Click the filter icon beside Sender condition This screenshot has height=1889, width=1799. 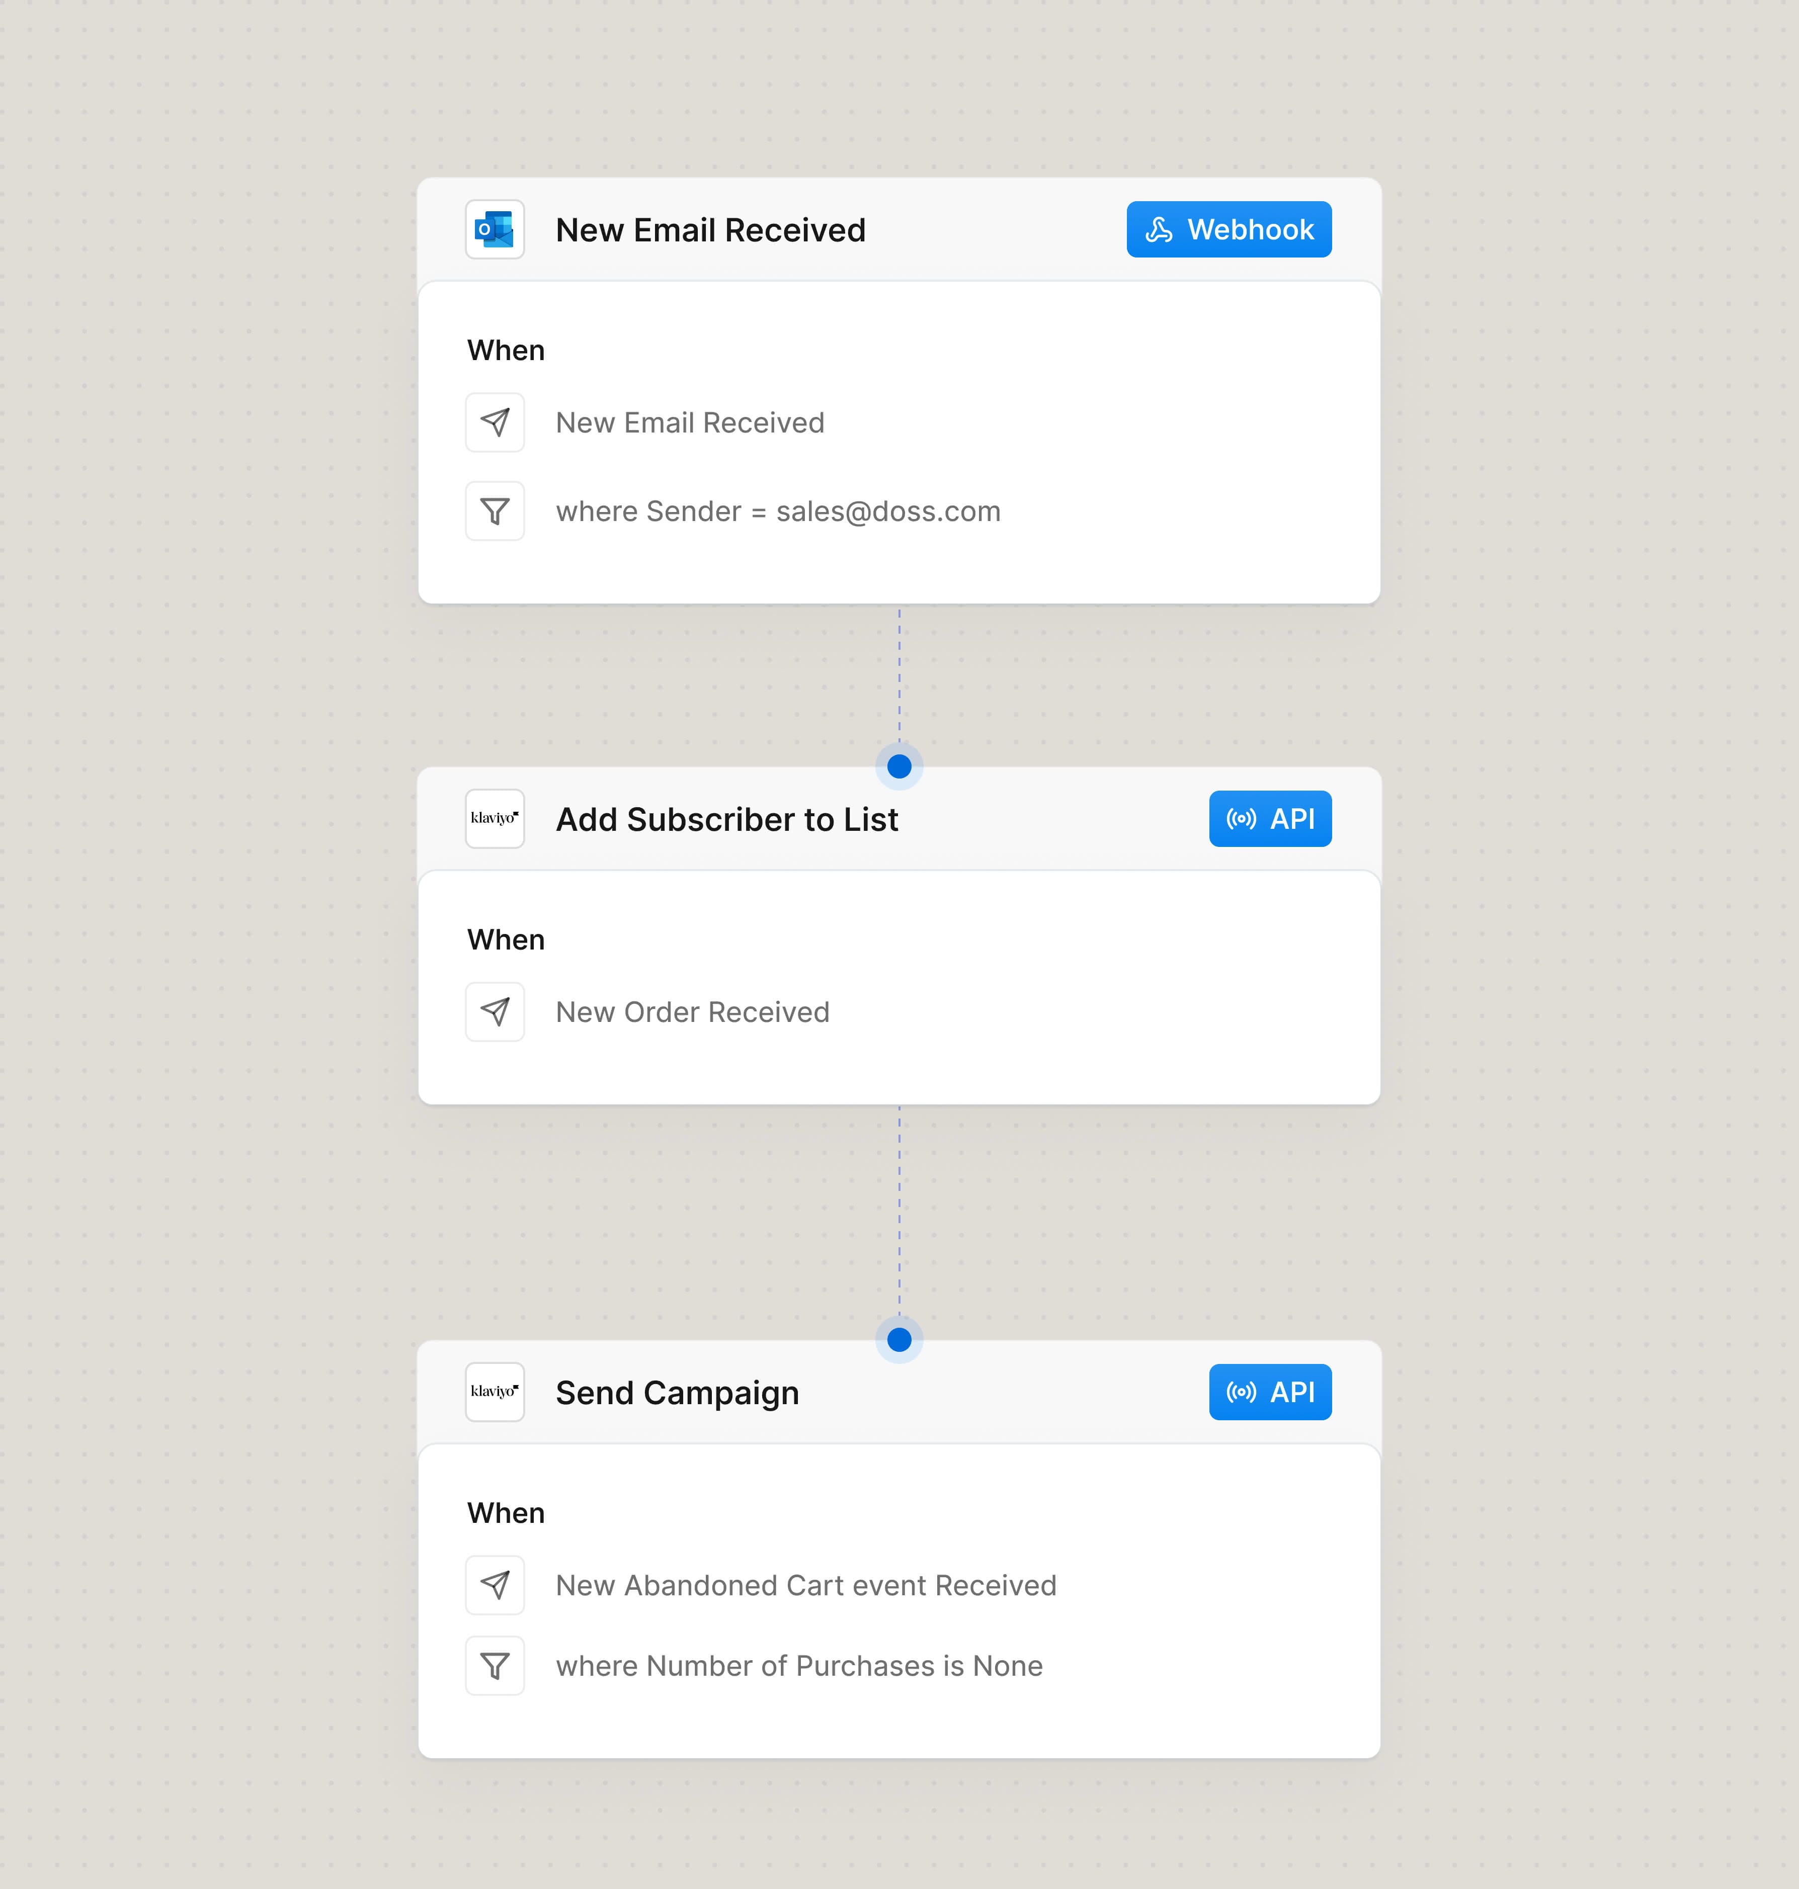pos(495,511)
